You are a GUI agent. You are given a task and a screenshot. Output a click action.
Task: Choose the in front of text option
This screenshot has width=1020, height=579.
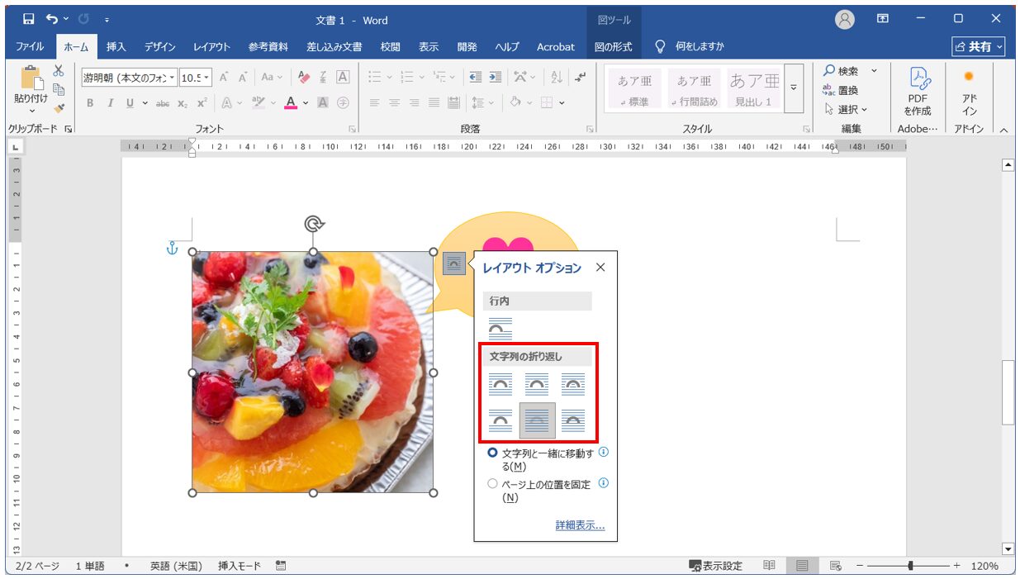pyautogui.click(x=572, y=420)
